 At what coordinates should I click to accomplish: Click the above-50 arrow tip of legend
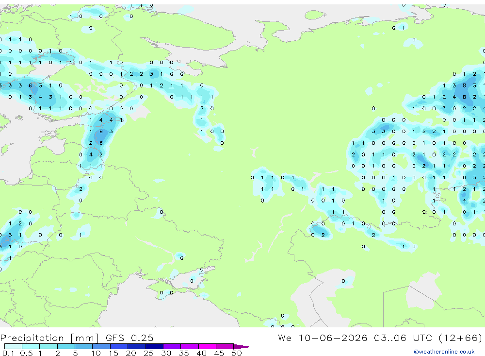pyautogui.click(x=242, y=346)
